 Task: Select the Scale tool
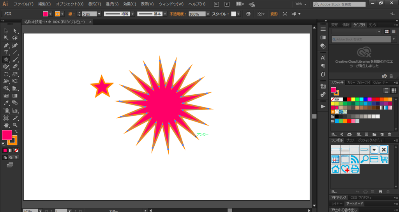click(x=15, y=74)
